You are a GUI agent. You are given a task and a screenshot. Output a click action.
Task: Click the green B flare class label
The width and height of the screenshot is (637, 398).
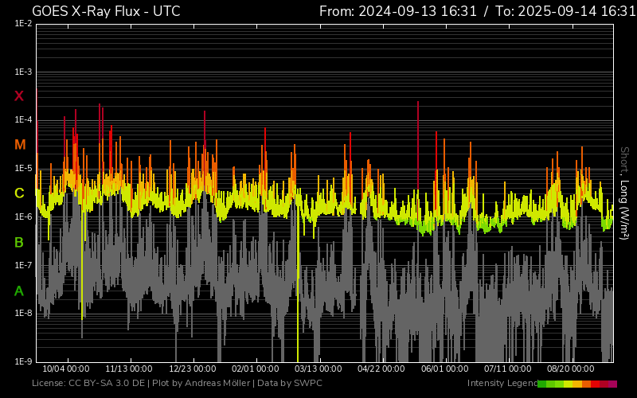coord(19,242)
